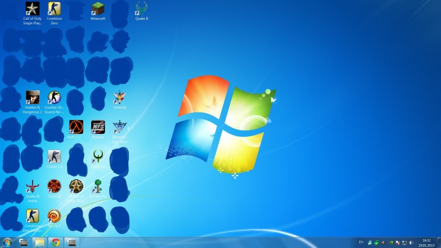Image resolution: width=441 pixels, height=248 pixels.
Task: Select the Hidden & Dangerous 2 icon
Action: click(x=32, y=97)
